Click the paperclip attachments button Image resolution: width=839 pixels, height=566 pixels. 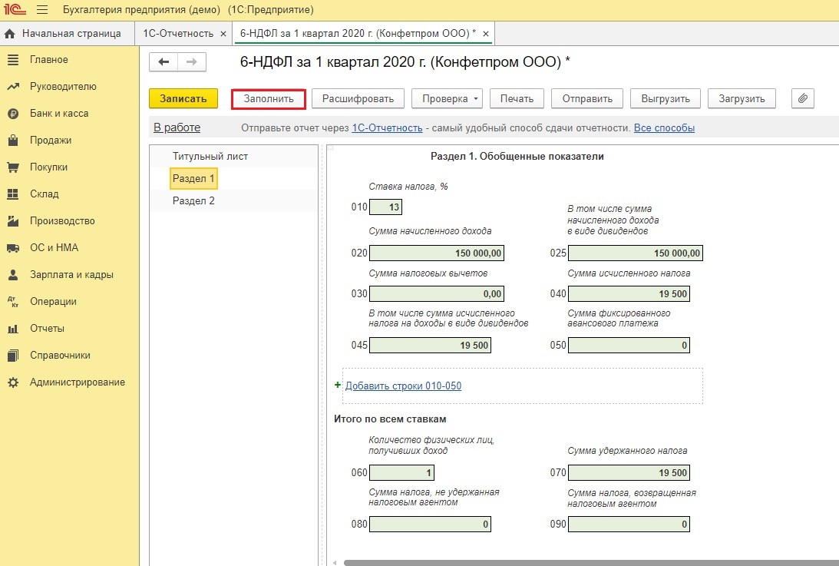pyautogui.click(x=803, y=98)
